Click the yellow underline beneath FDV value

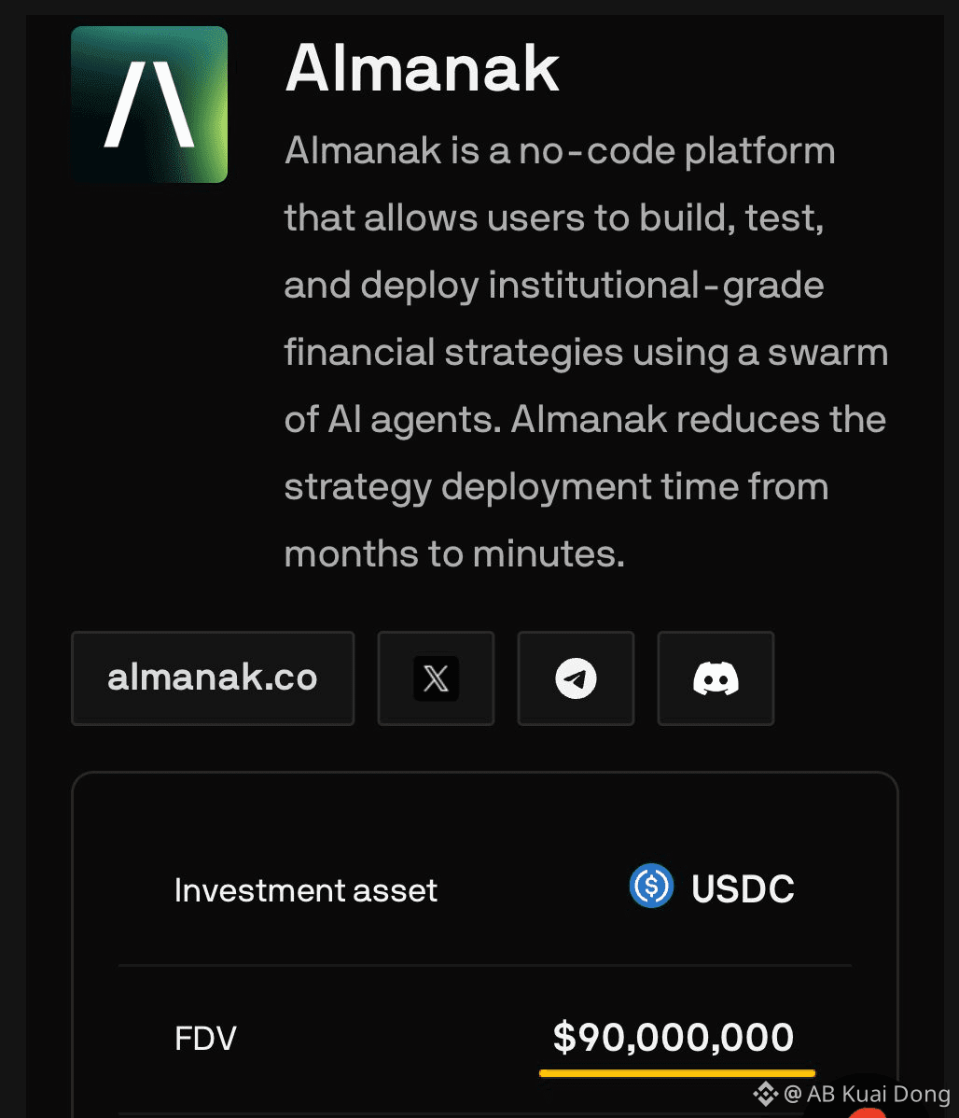(x=677, y=1073)
